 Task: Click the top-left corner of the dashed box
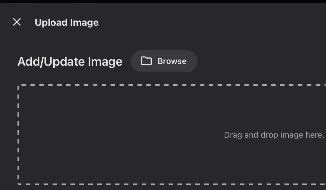tap(18, 86)
